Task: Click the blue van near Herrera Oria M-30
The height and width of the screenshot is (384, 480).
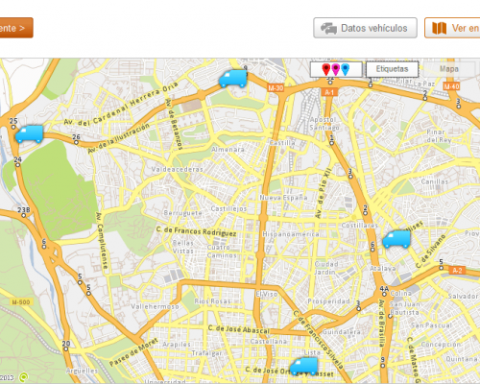Action: tap(233, 79)
